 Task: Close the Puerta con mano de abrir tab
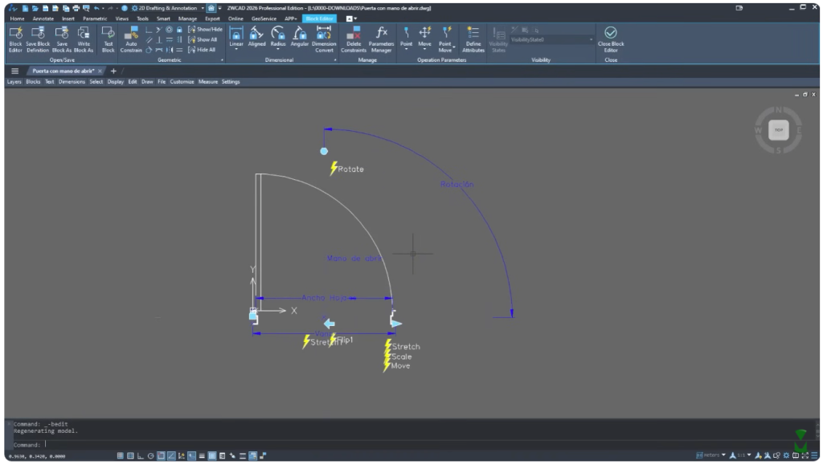[100, 71]
